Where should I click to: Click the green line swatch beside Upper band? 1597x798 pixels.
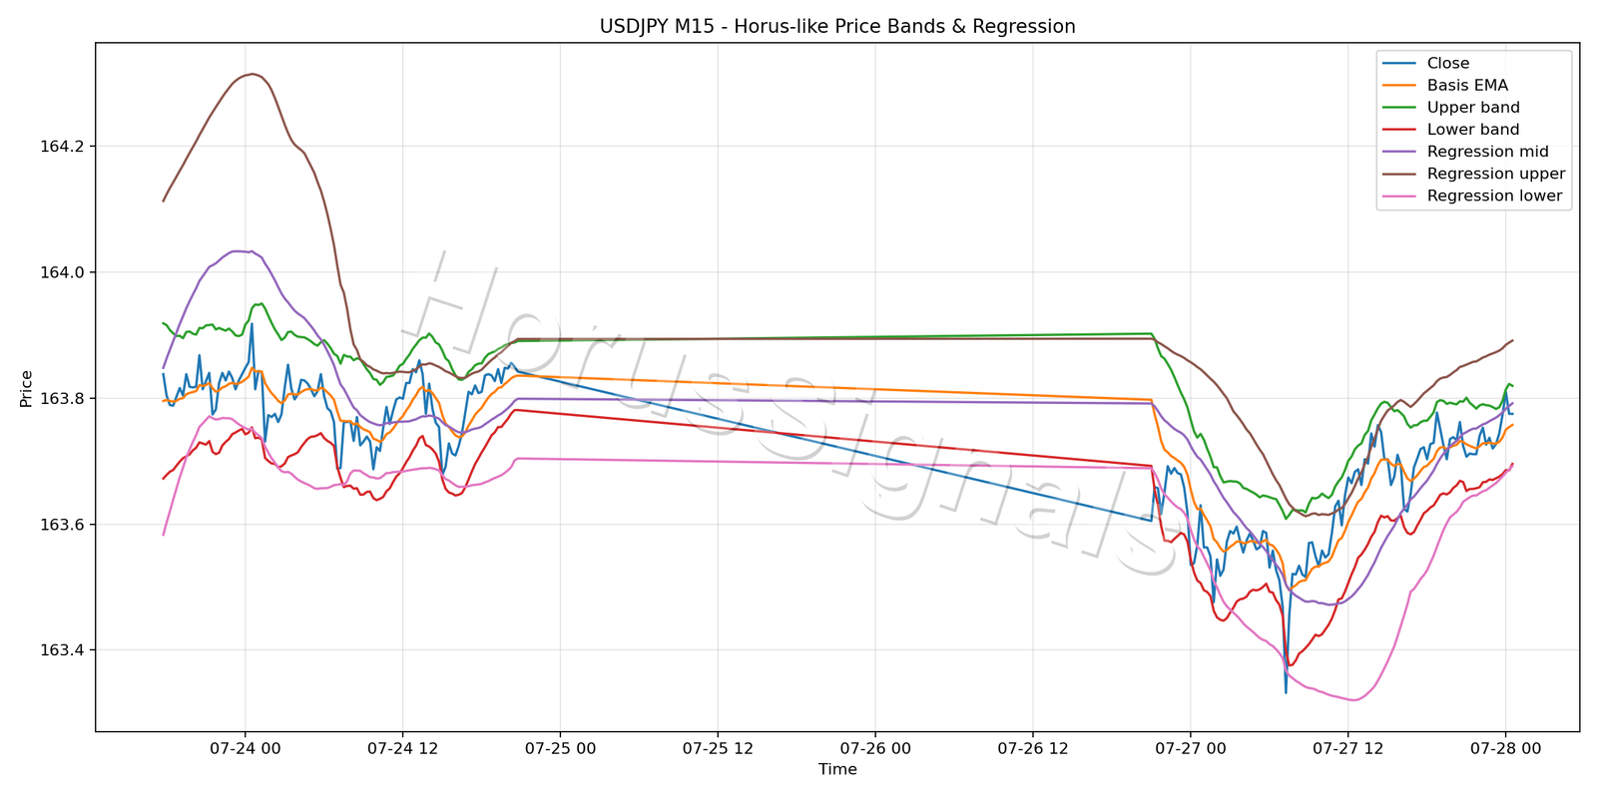point(1399,108)
